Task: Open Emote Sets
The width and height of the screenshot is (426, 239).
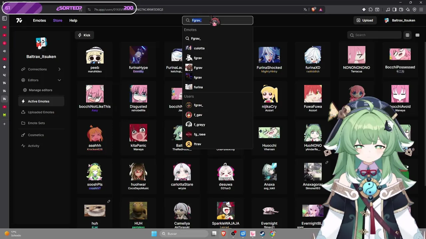Action: point(41,123)
